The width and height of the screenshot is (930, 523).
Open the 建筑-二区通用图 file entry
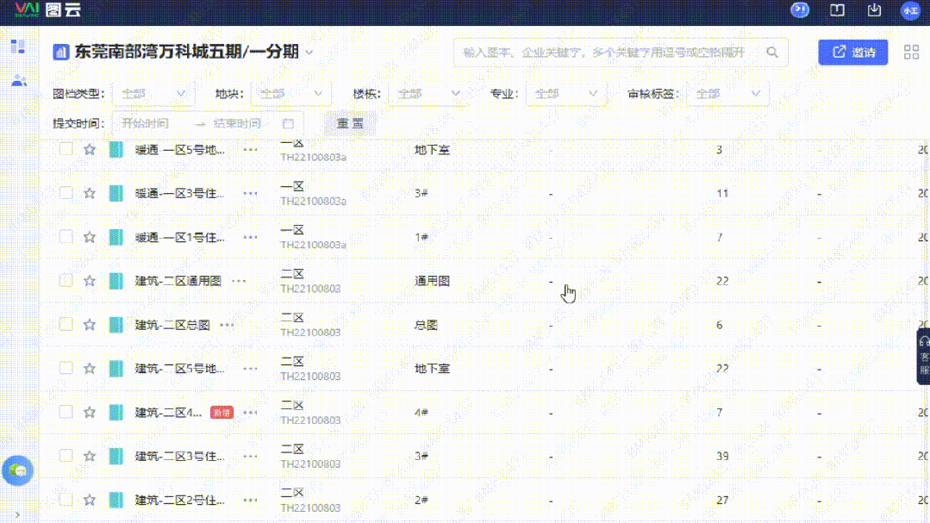point(178,281)
